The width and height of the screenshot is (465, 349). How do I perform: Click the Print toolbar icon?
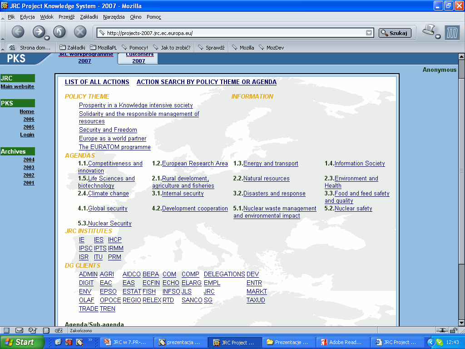click(429, 30)
